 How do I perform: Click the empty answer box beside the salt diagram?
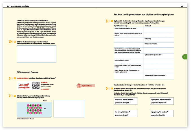(69, 108)
